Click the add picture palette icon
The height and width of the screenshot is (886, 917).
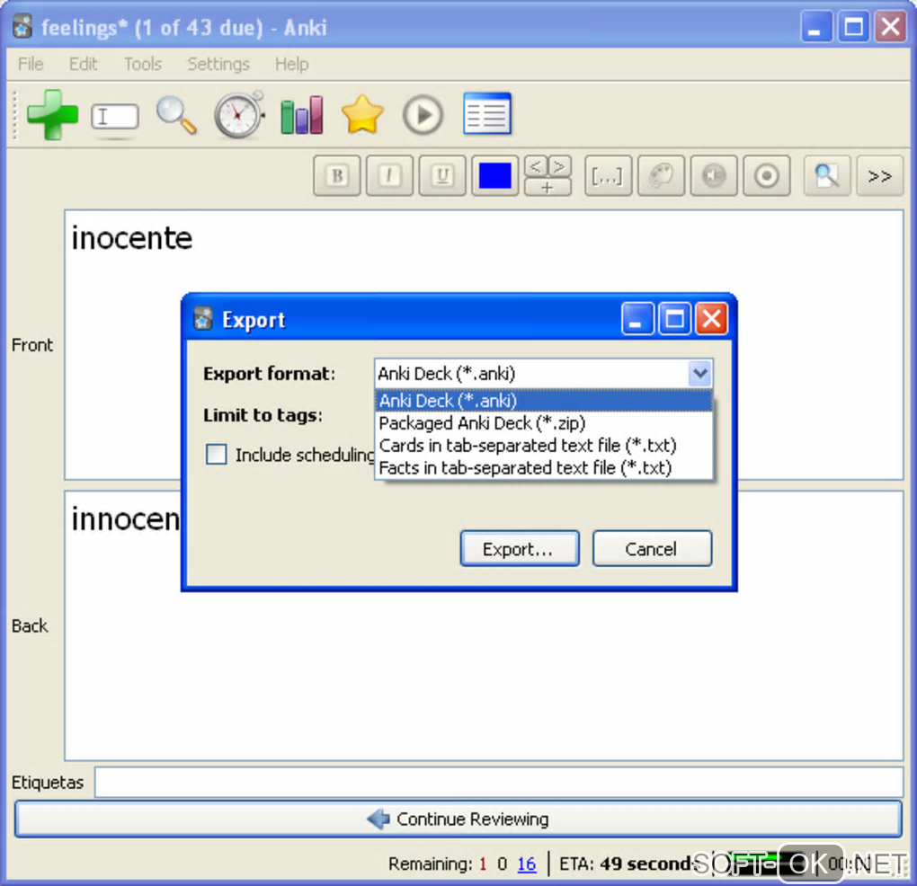coord(662,176)
